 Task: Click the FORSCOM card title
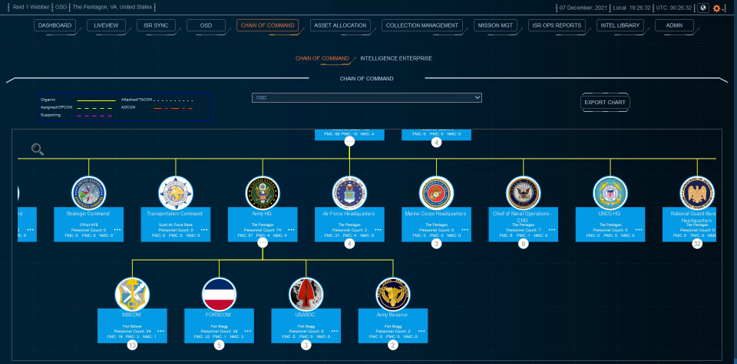[219, 315]
